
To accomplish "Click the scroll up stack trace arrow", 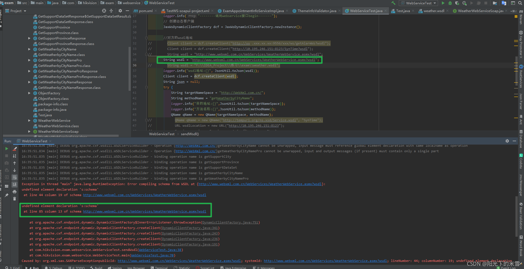I will click(15, 163).
